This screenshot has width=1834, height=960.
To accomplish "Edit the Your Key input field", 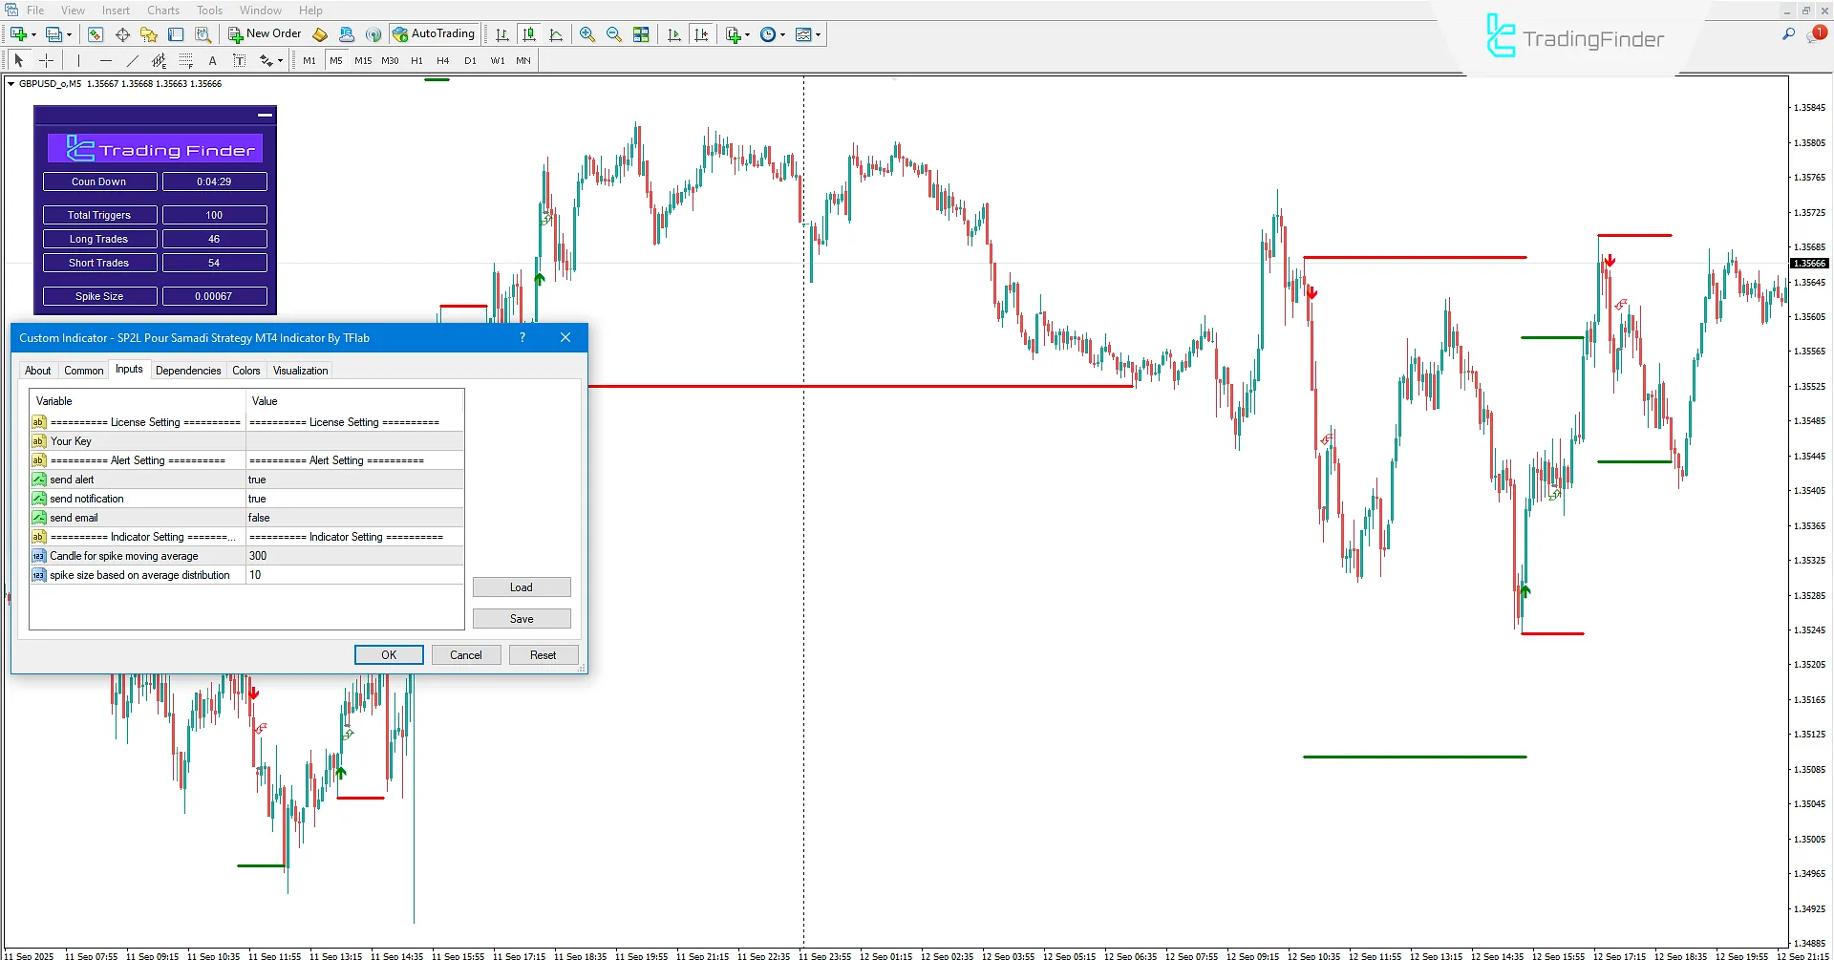I will pos(353,440).
